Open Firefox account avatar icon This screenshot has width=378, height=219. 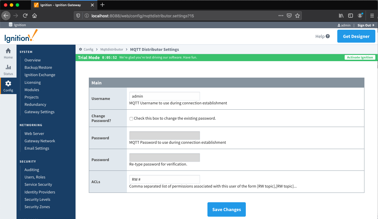coord(360,16)
